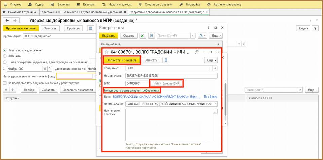This screenshot has width=323, height=160.
Task: Open Администрирование menu
Action: [224, 4]
